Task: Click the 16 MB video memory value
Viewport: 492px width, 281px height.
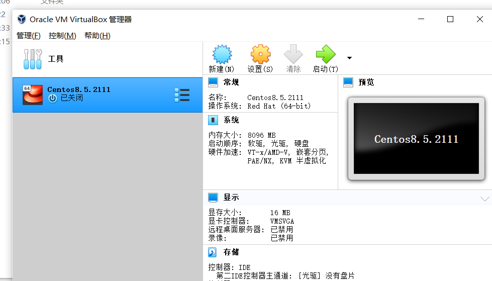Action: 280,213
